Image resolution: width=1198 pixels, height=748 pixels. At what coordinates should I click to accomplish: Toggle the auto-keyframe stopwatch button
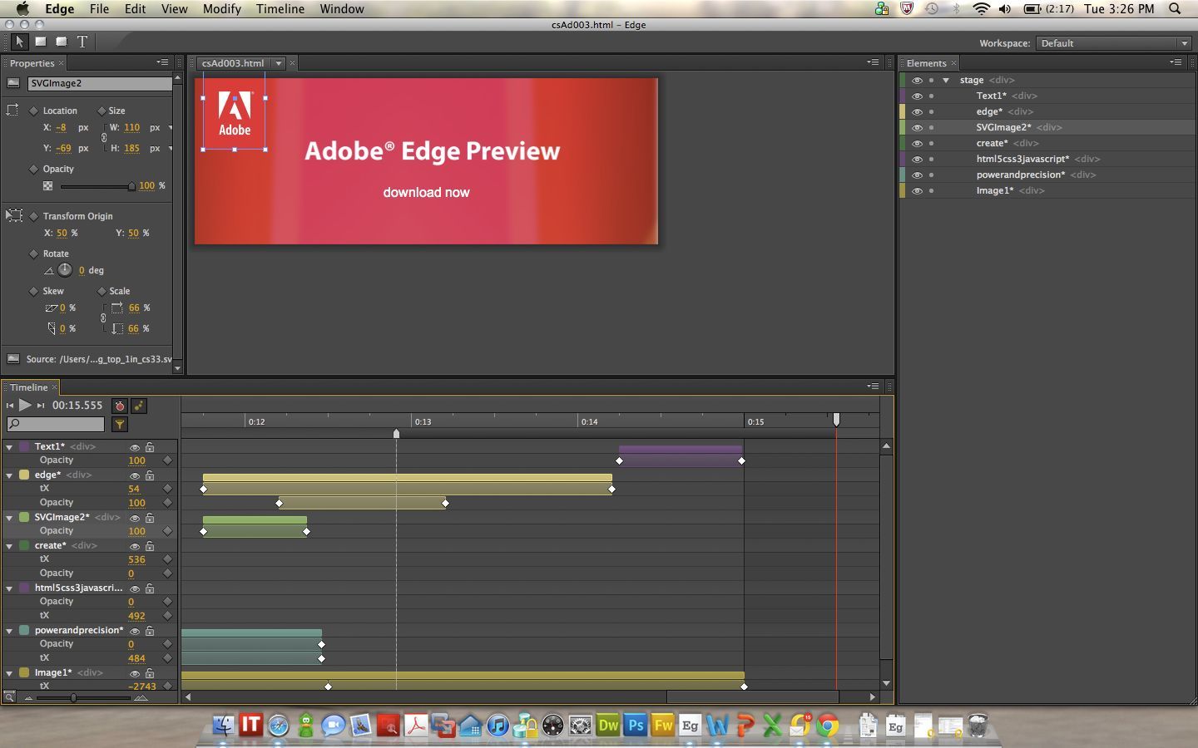click(120, 406)
